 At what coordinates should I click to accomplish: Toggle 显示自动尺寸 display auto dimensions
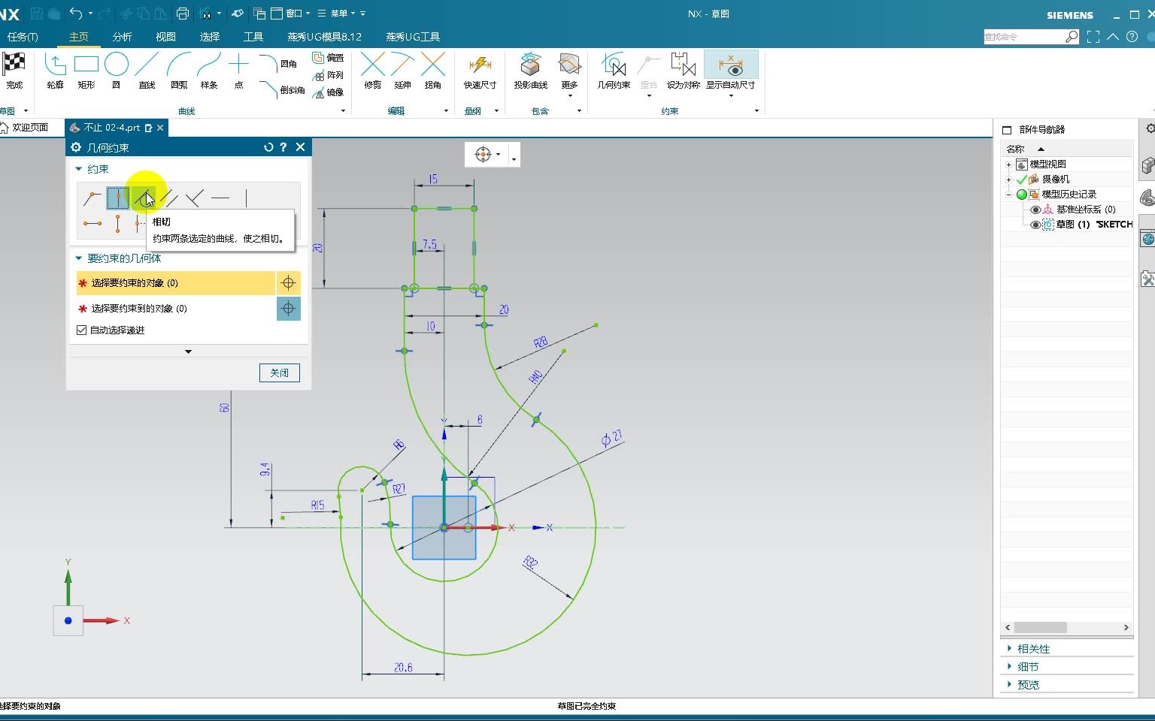point(731,71)
